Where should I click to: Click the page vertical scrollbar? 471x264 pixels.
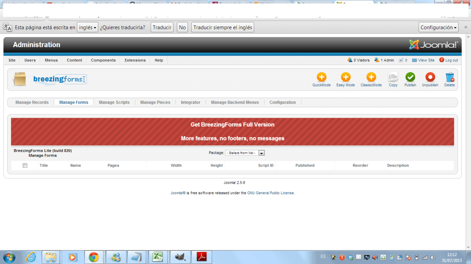pos(468,141)
